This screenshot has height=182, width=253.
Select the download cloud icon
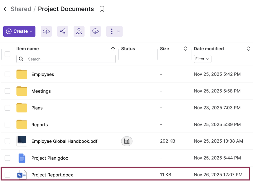click(x=95, y=31)
